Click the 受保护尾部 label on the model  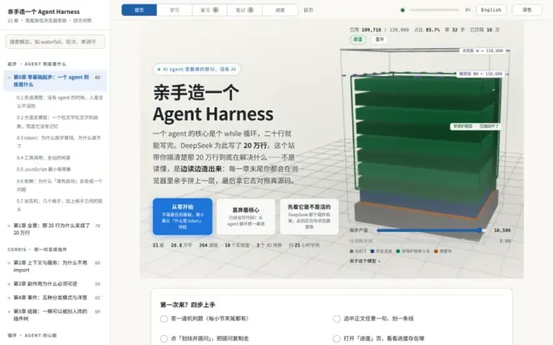pos(475,126)
